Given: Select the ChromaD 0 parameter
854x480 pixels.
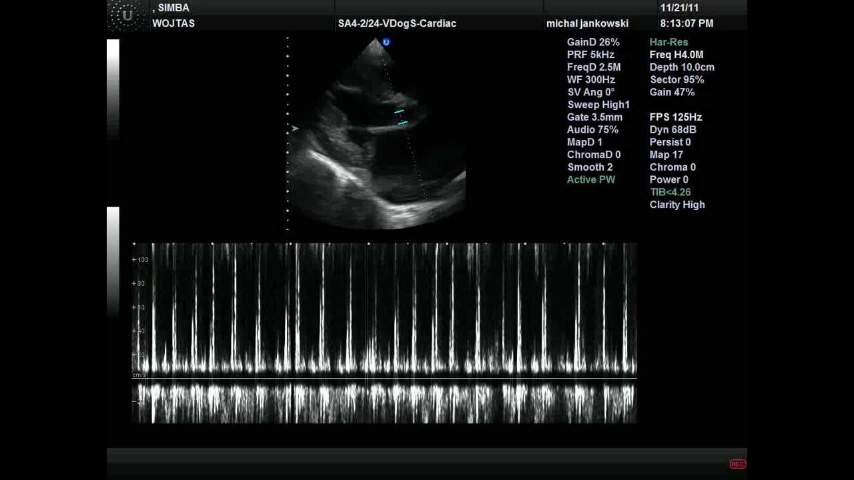Looking at the screenshot, I should point(594,155).
